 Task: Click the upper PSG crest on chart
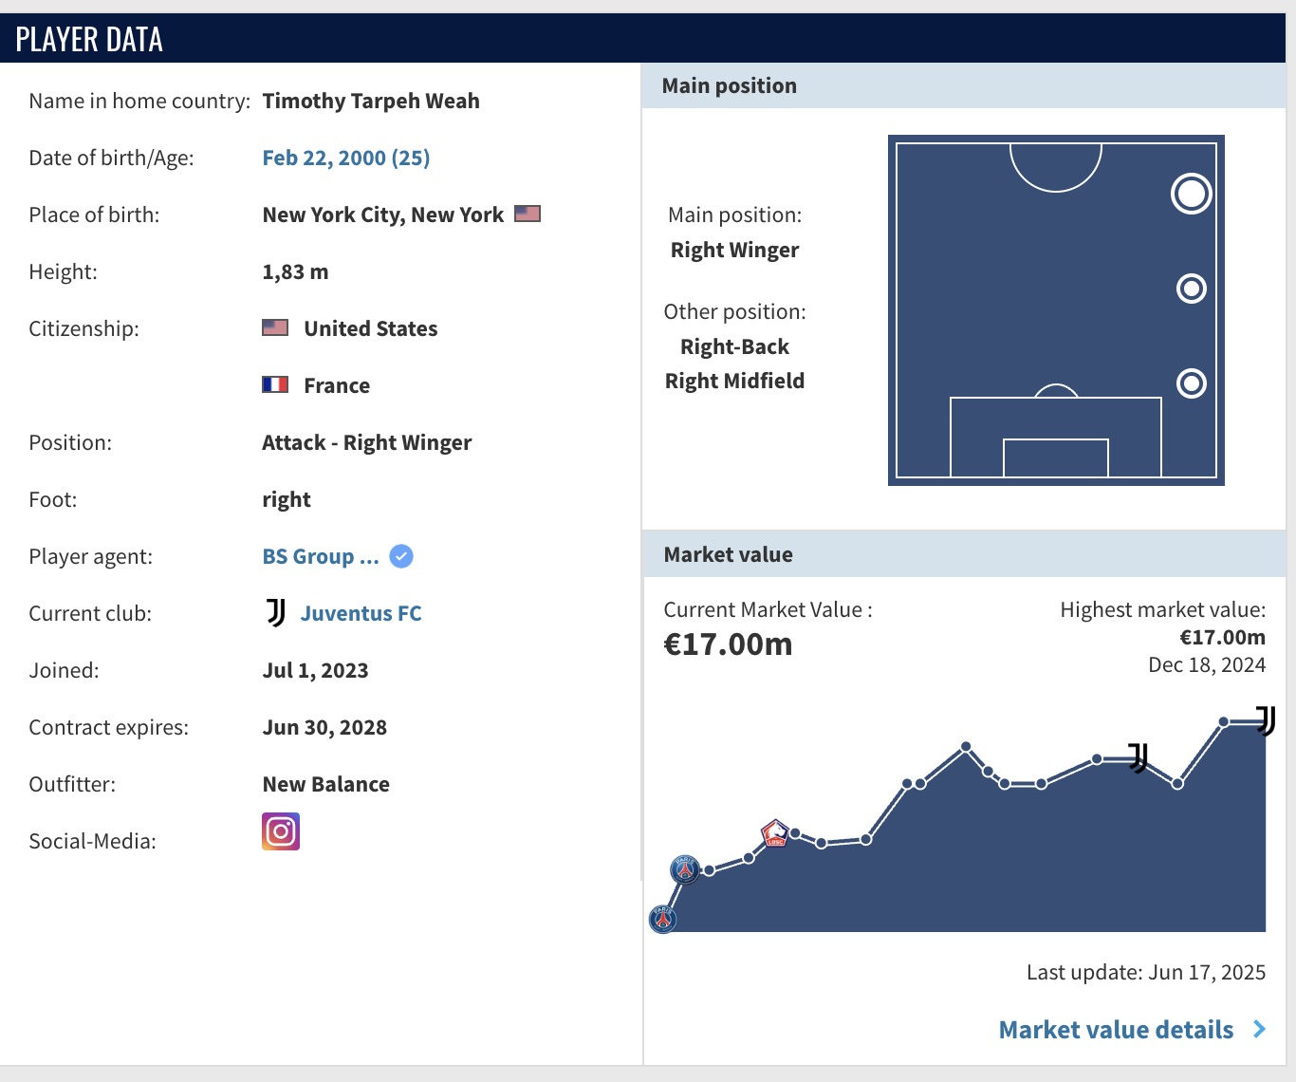pos(685,868)
